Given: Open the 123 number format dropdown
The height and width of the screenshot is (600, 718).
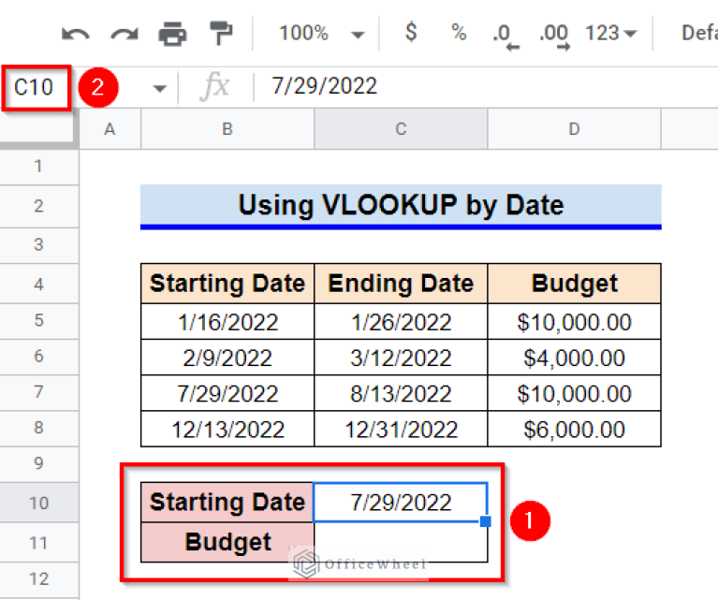Looking at the screenshot, I should pyautogui.click(x=610, y=34).
